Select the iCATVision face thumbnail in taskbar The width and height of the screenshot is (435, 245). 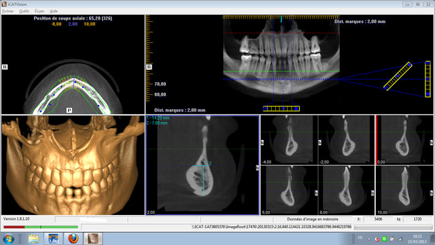click(93, 239)
